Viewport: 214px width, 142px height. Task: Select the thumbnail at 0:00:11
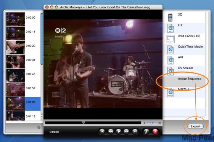(15, 33)
